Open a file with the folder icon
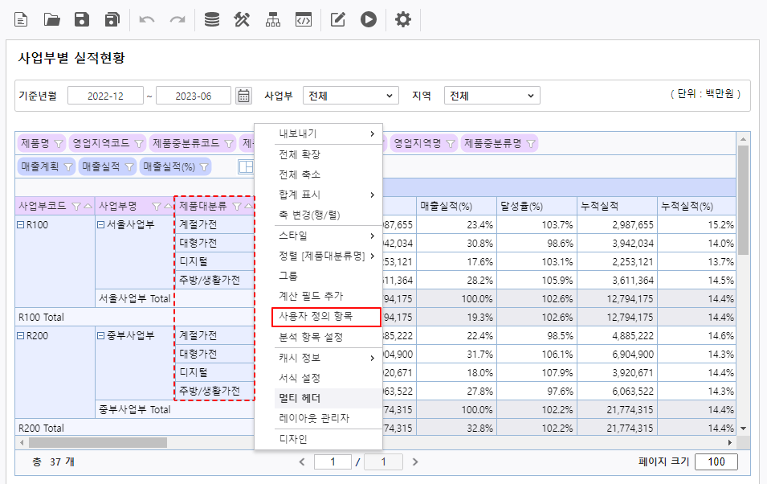The image size is (767, 484). pyautogui.click(x=51, y=20)
